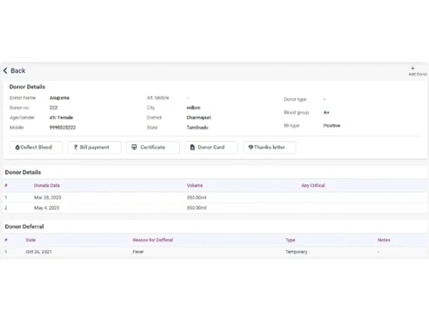Click the Fever deferral reason
The width and height of the screenshot is (429, 322).
pyautogui.click(x=138, y=252)
